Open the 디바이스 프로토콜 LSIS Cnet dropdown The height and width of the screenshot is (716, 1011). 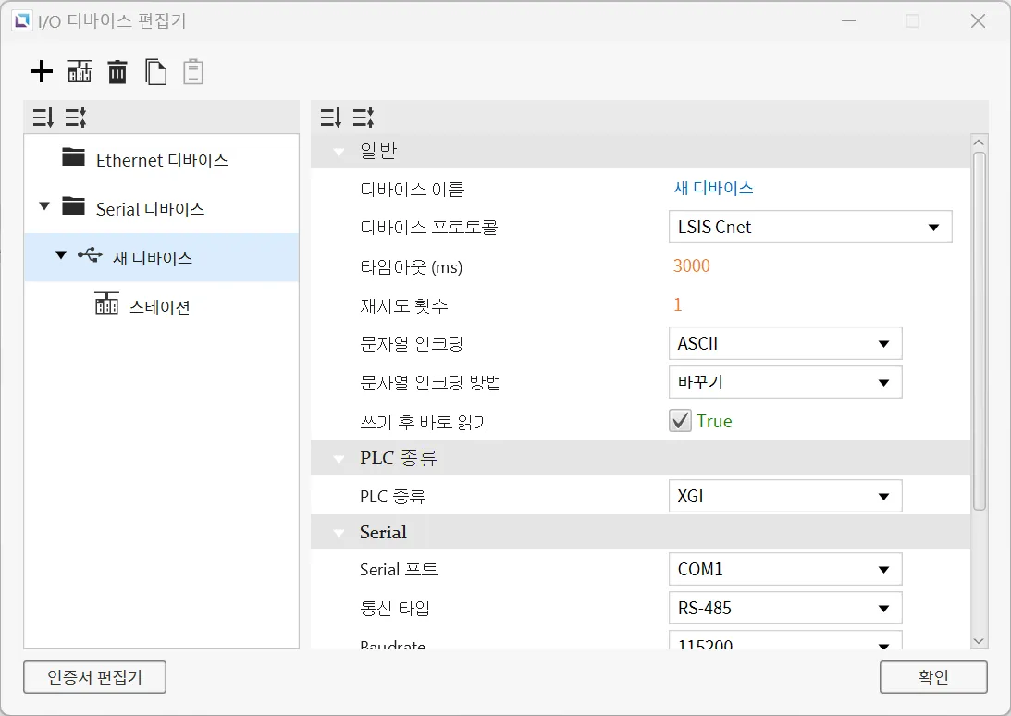click(809, 227)
